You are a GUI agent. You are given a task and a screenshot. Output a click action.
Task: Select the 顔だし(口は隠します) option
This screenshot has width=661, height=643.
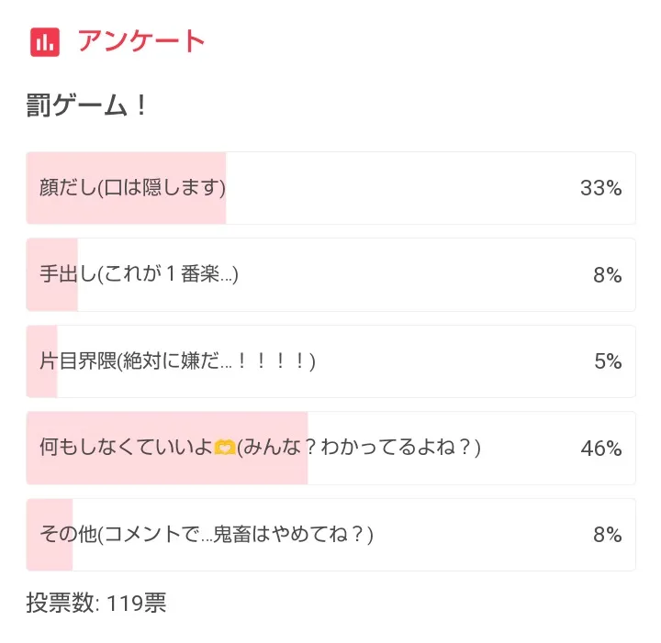(x=330, y=188)
